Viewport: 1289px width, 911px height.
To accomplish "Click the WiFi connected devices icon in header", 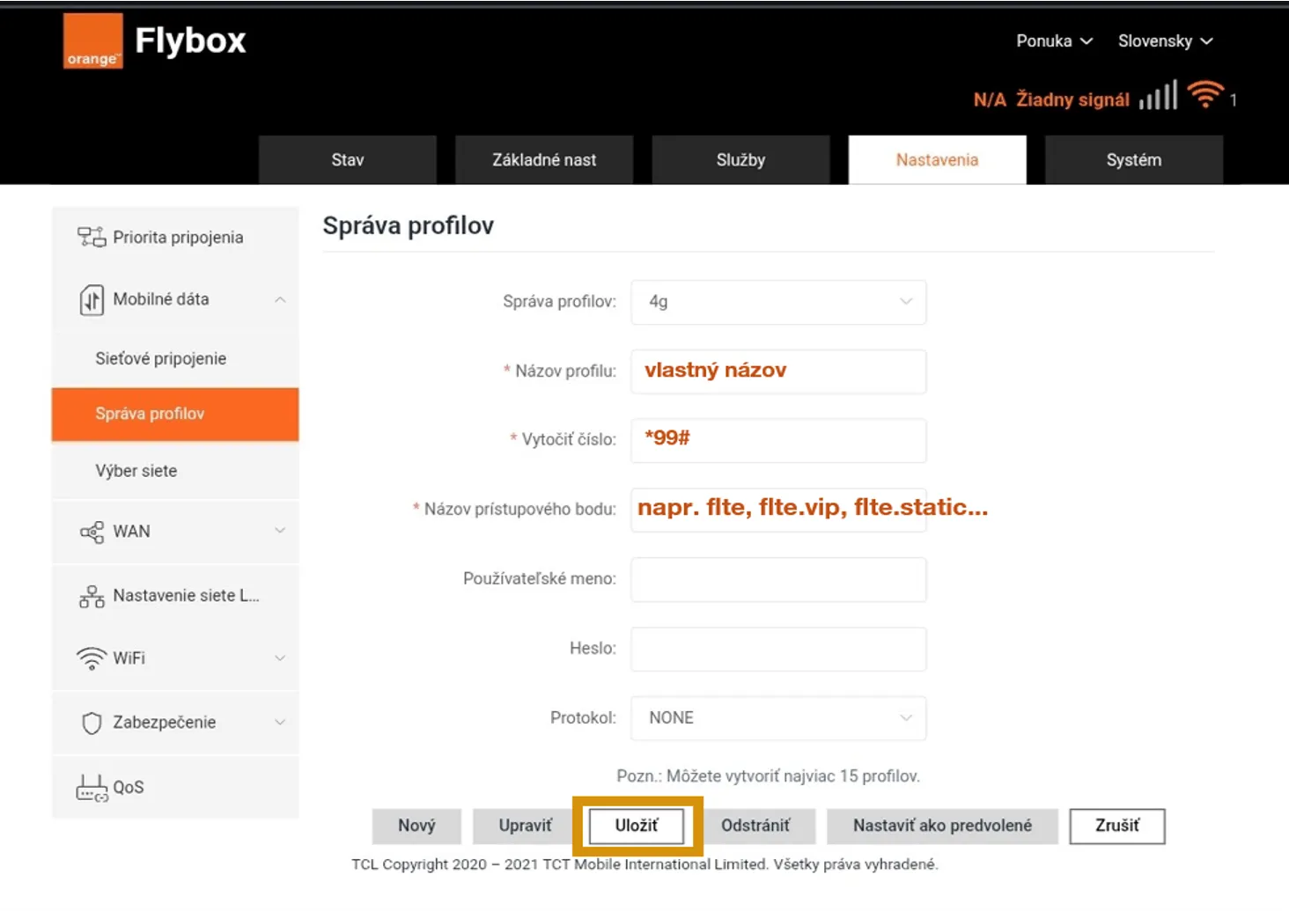I will coord(1205,94).
